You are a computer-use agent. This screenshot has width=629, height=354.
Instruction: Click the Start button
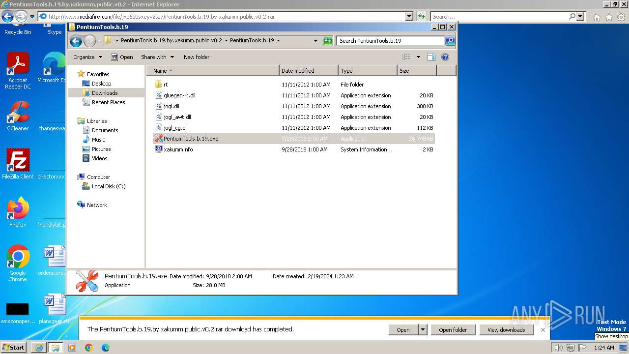(14, 348)
